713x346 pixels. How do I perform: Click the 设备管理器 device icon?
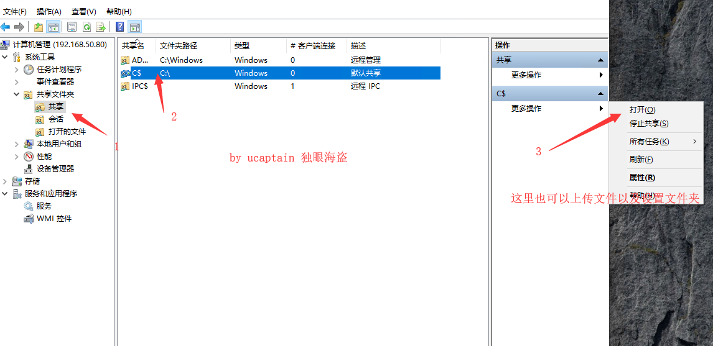[29, 169]
